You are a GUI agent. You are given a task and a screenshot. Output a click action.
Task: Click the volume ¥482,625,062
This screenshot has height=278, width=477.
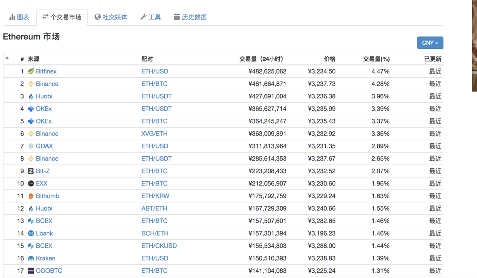point(268,71)
